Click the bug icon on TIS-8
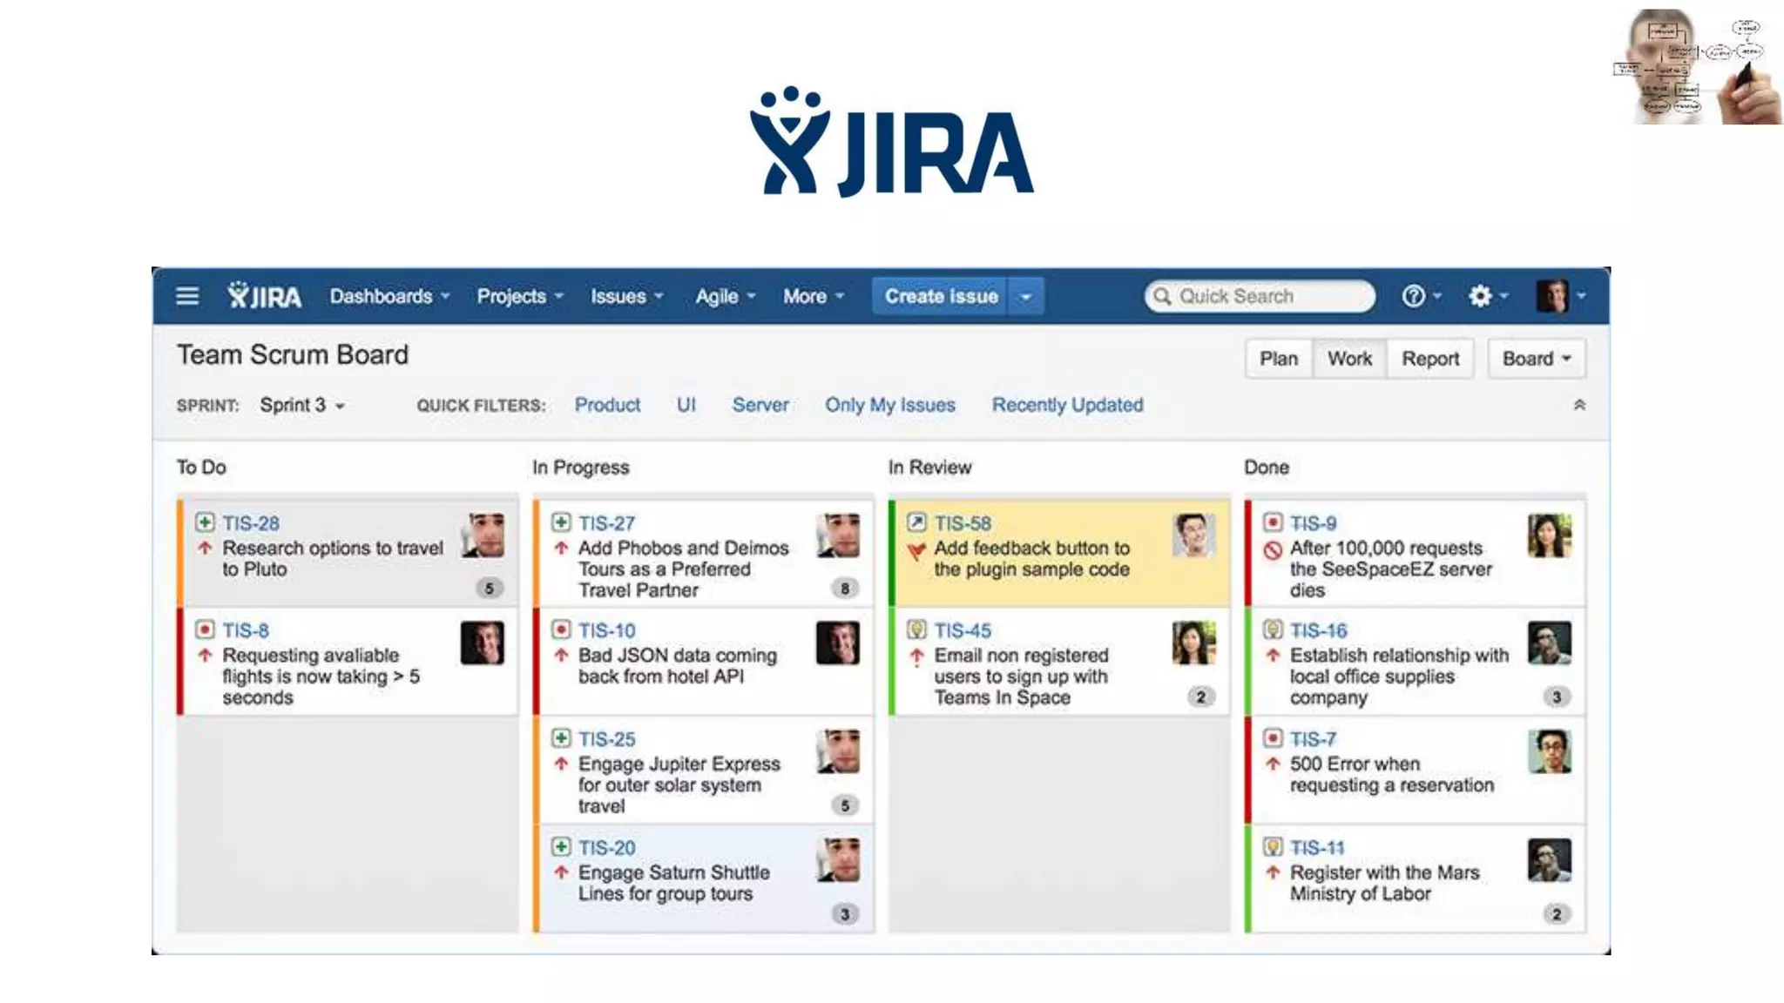Screen dimensions: 1784x1003 pos(205,629)
